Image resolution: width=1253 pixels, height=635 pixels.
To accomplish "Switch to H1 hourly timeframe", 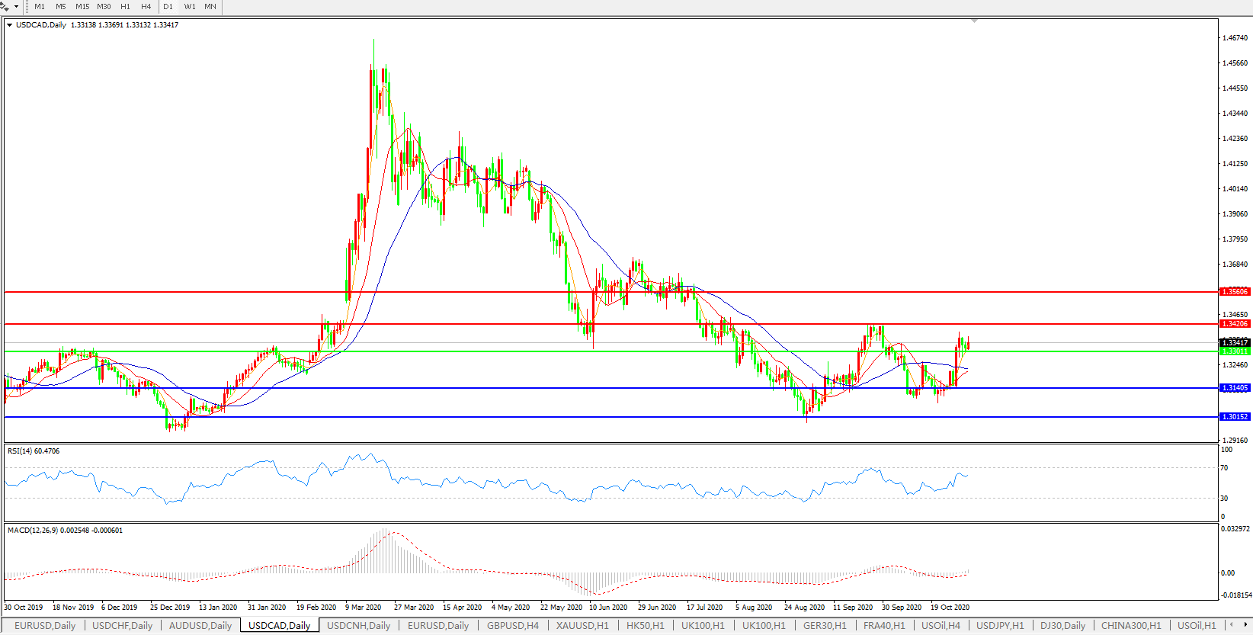I will pyautogui.click(x=126, y=7).
